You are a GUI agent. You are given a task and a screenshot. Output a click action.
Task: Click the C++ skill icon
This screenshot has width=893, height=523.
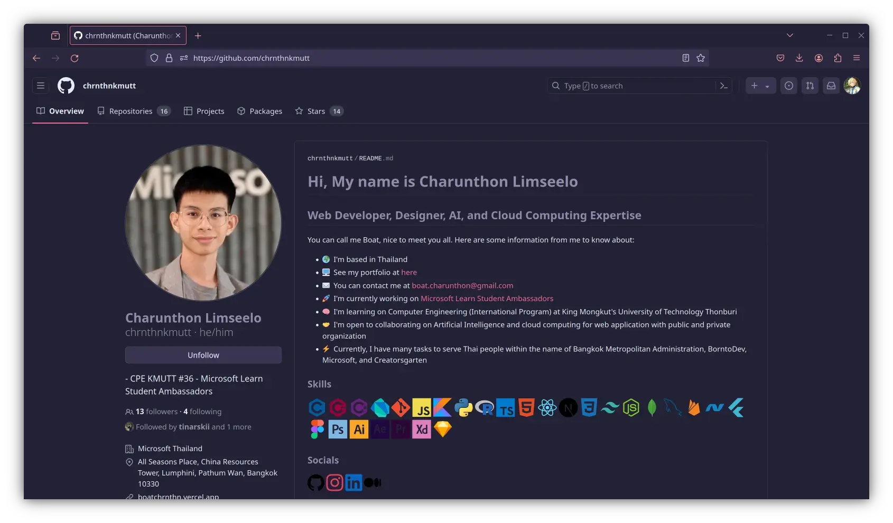click(x=338, y=408)
